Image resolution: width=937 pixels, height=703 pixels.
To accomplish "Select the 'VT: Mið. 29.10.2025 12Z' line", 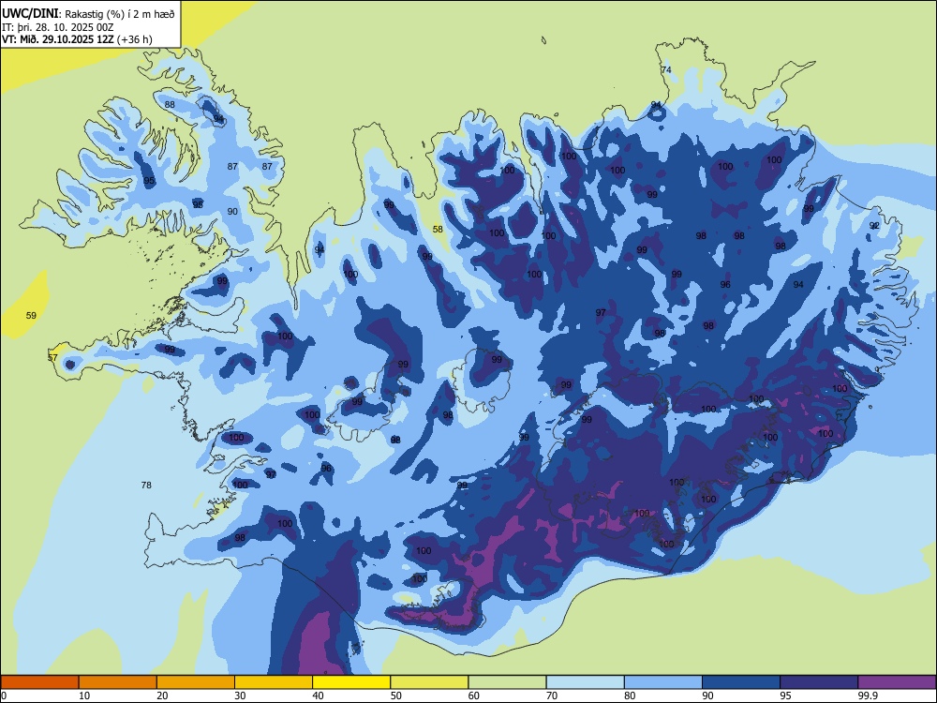I will point(58,39).
